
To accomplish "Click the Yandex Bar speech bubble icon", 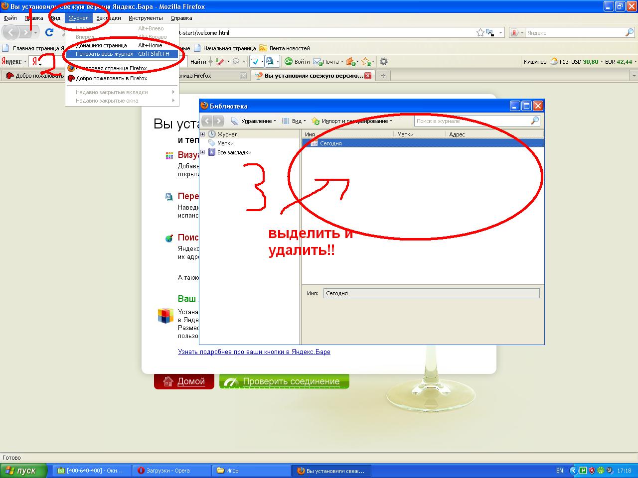I will coord(236,62).
